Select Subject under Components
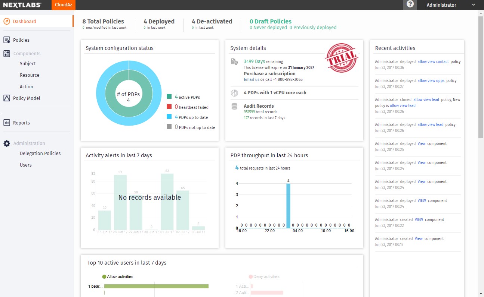 click(28, 64)
